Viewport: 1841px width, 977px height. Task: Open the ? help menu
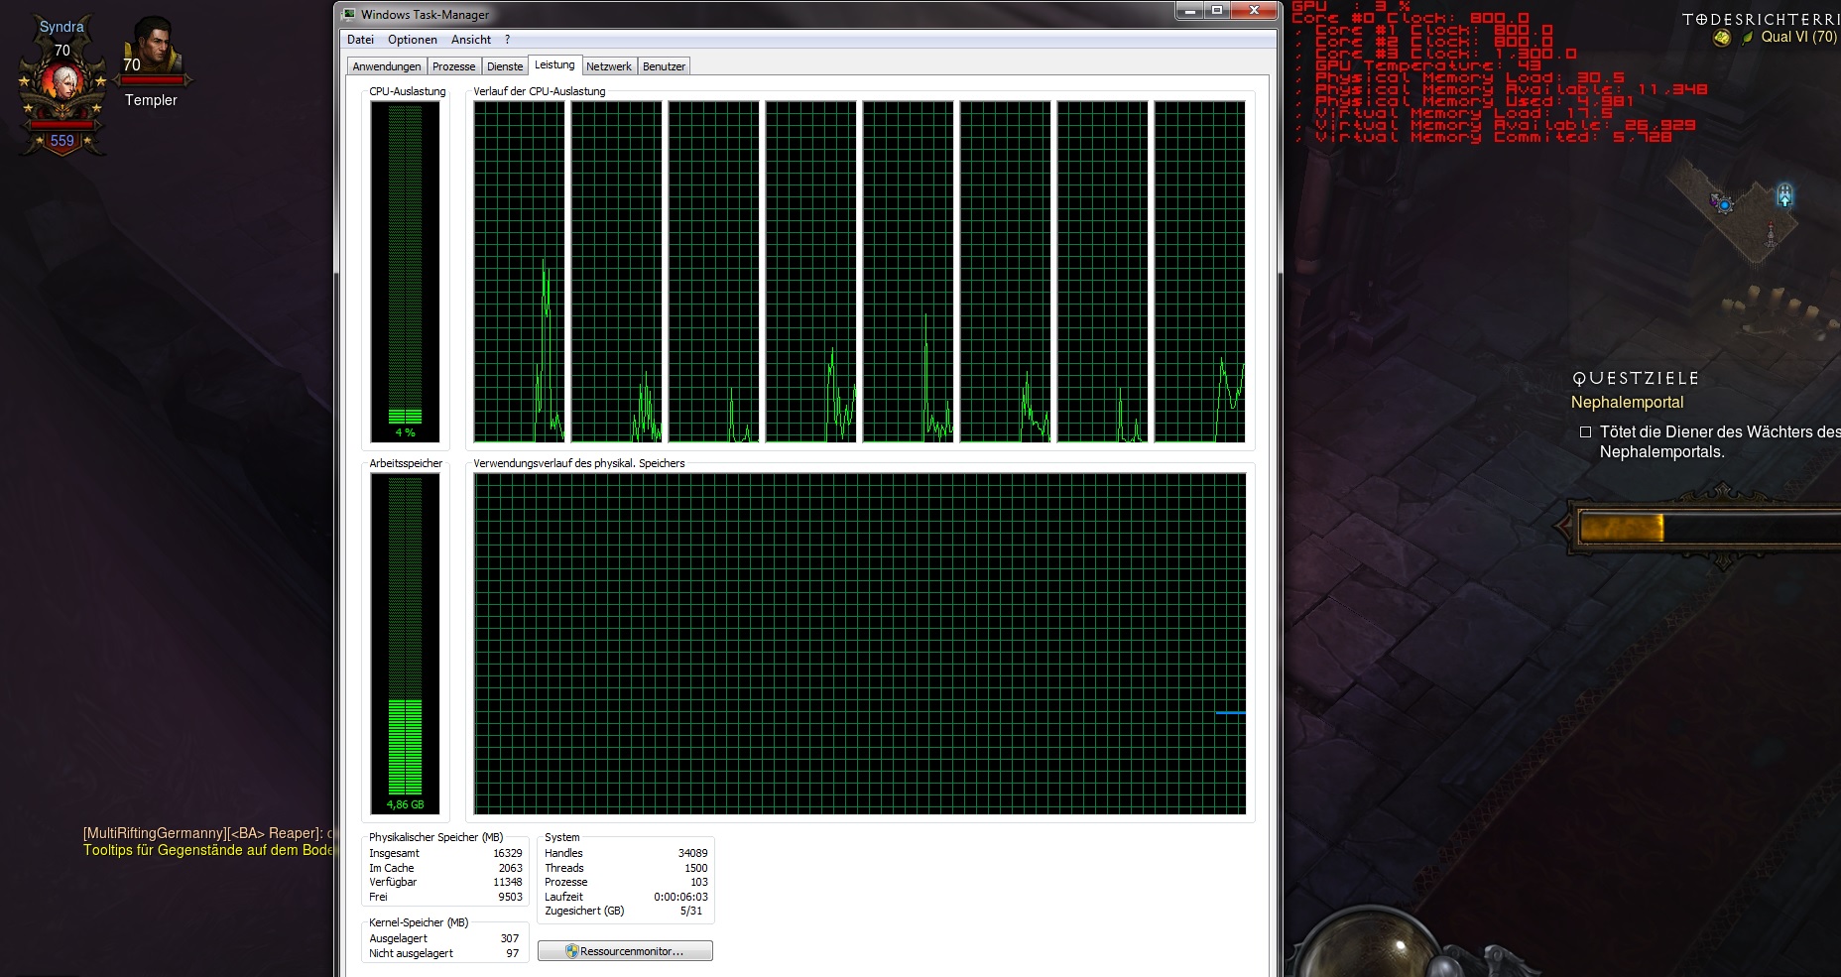coord(507,40)
